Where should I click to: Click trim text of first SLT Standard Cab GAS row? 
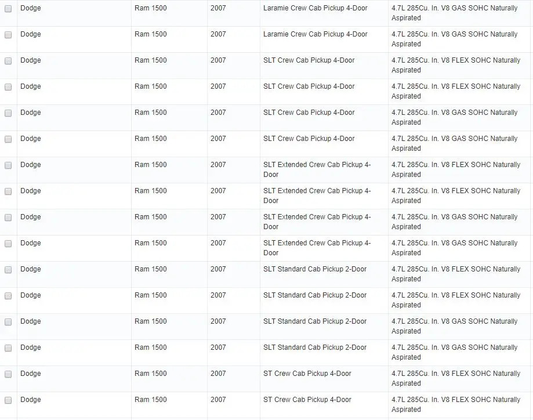click(315, 321)
